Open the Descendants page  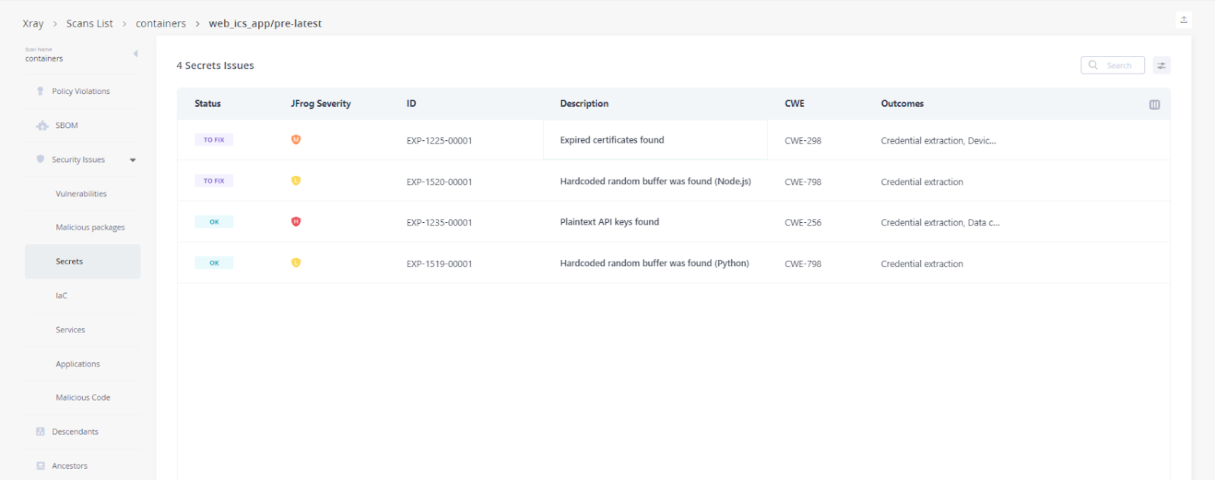[75, 431]
